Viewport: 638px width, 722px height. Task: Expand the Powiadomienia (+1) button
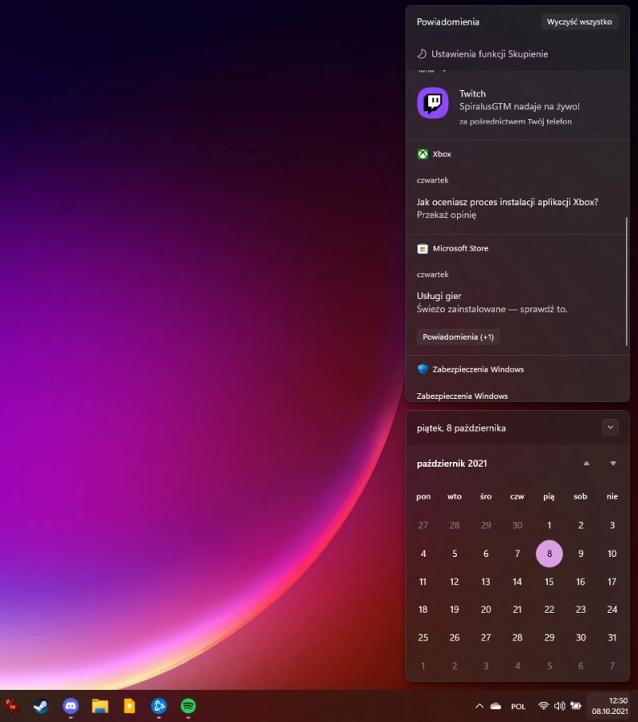pos(458,337)
